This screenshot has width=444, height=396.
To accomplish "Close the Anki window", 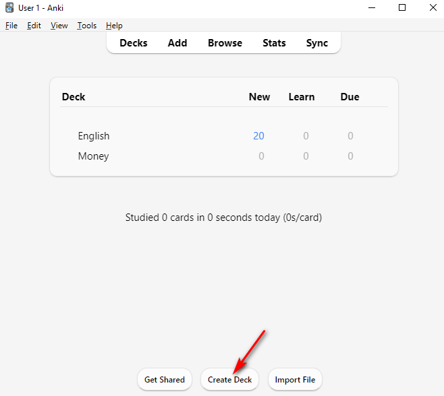I will (433, 7).
